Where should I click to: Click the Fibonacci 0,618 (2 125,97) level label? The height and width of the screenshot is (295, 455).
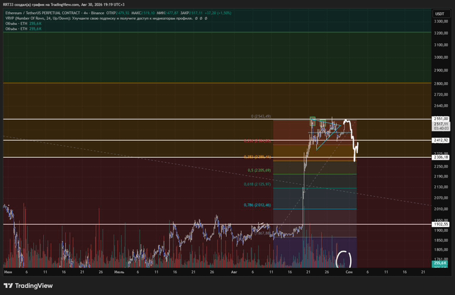pos(257,184)
